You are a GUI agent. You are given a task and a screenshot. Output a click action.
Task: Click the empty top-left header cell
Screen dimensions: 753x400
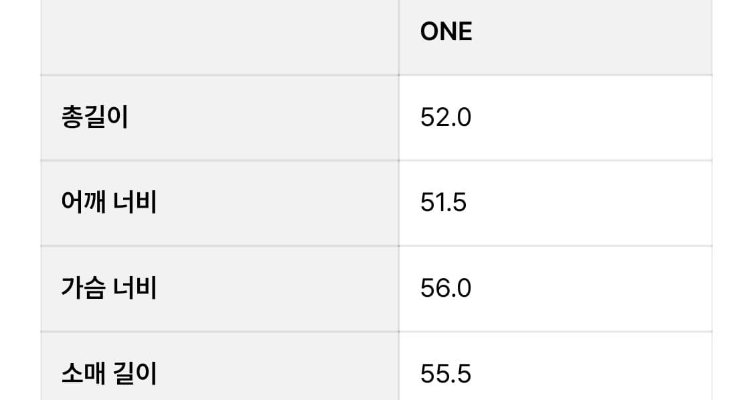pyautogui.click(x=220, y=37)
